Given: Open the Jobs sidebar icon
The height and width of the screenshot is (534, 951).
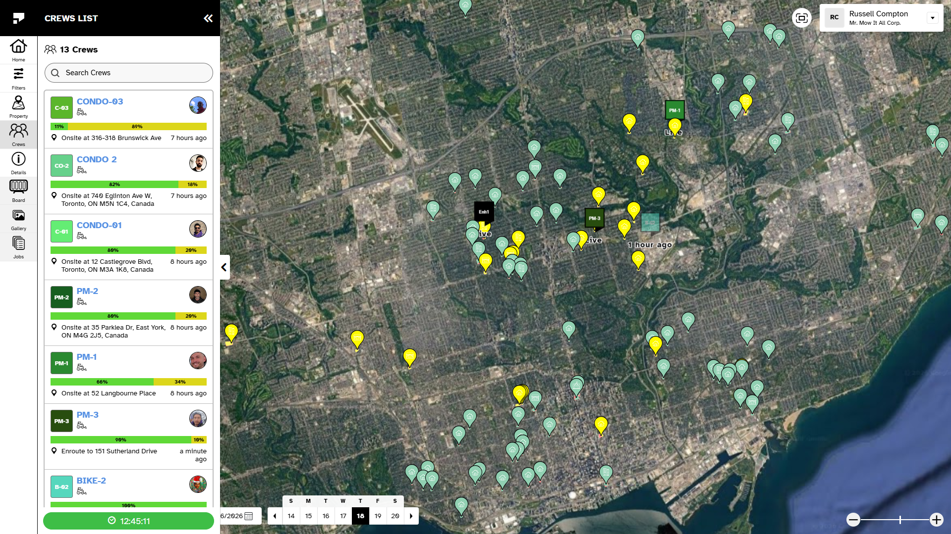Looking at the screenshot, I should click(18, 247).
